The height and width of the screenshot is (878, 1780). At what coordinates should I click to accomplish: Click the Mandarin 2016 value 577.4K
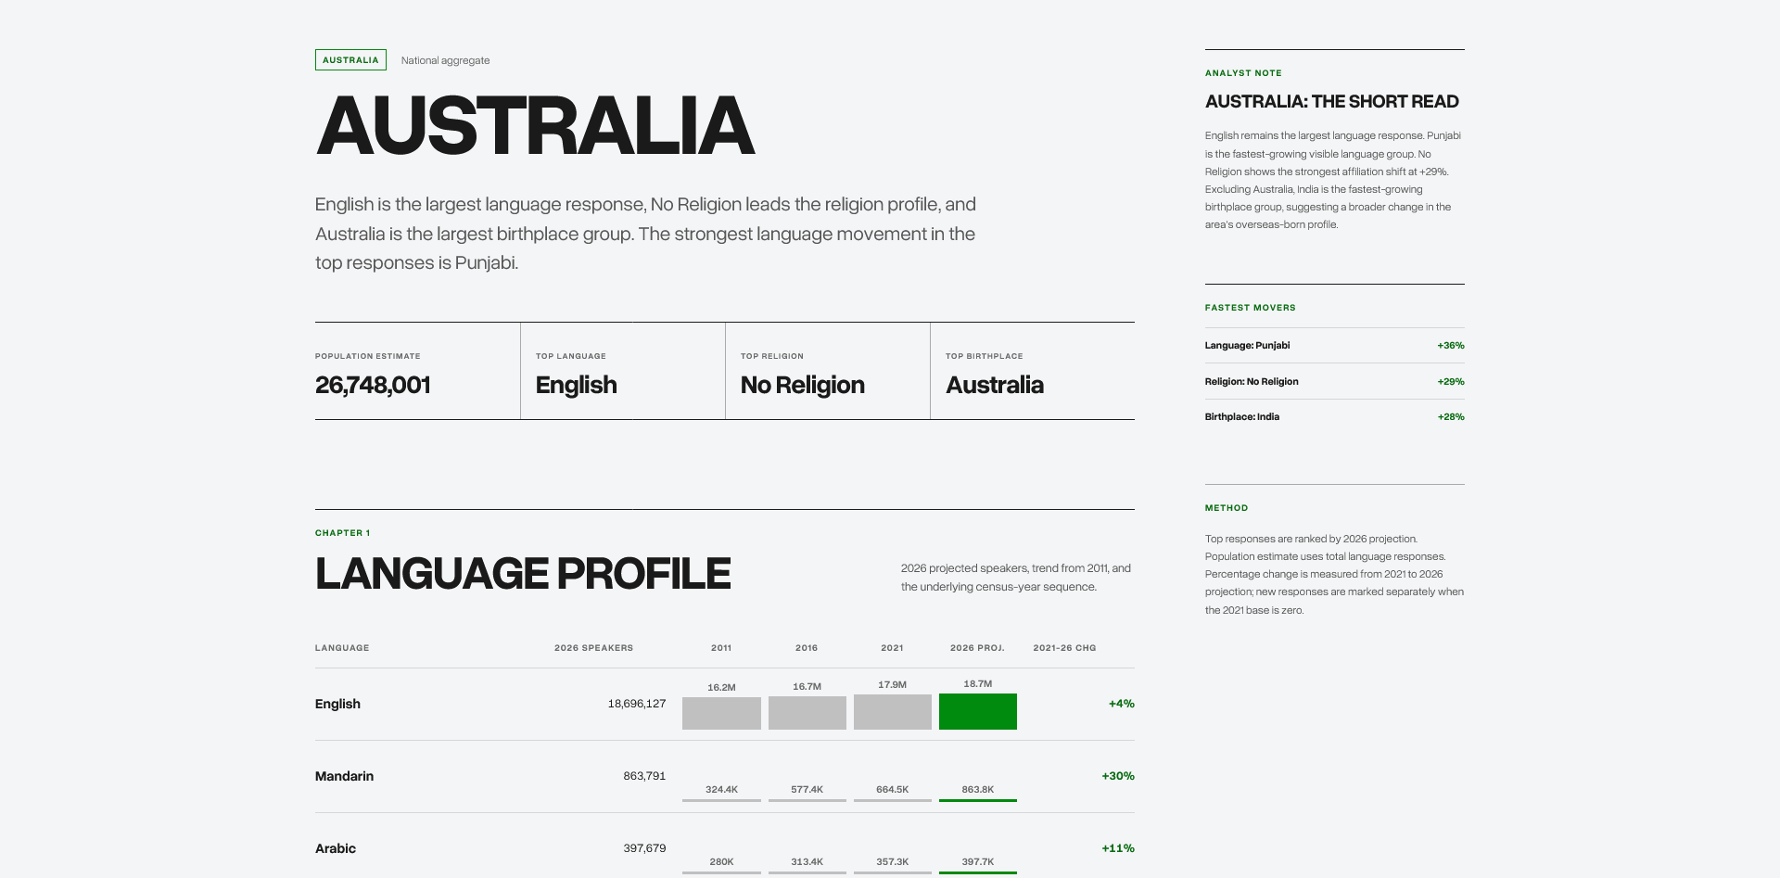pyautogui.click(x=807, y=789)
